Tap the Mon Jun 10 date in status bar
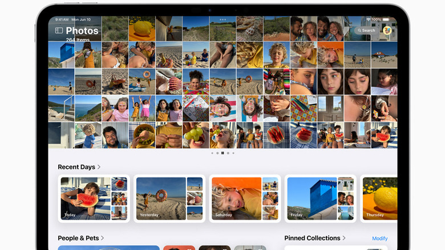 coord(81,19)
